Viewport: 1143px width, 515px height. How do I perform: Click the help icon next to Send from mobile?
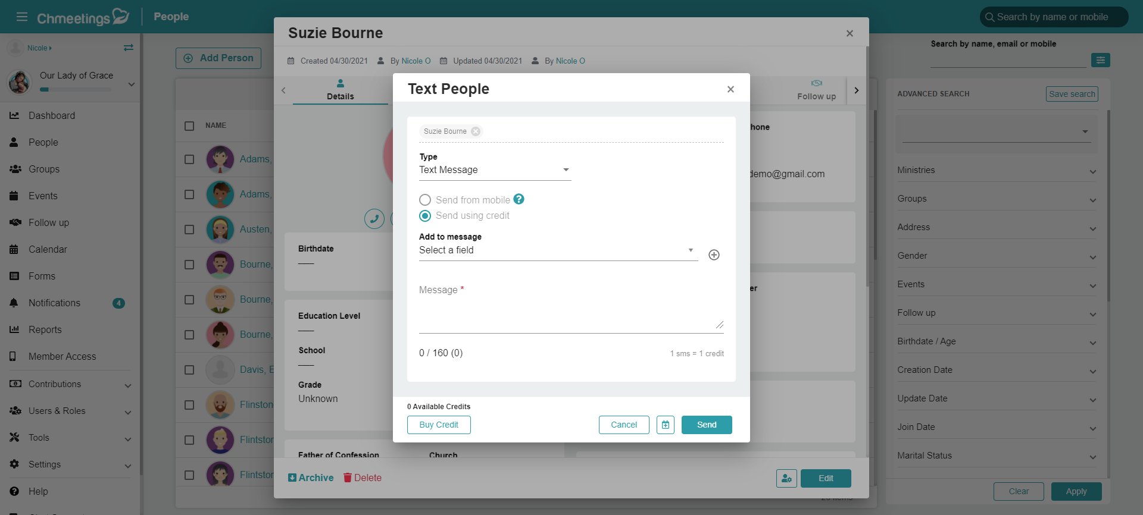tap(519, 199)
